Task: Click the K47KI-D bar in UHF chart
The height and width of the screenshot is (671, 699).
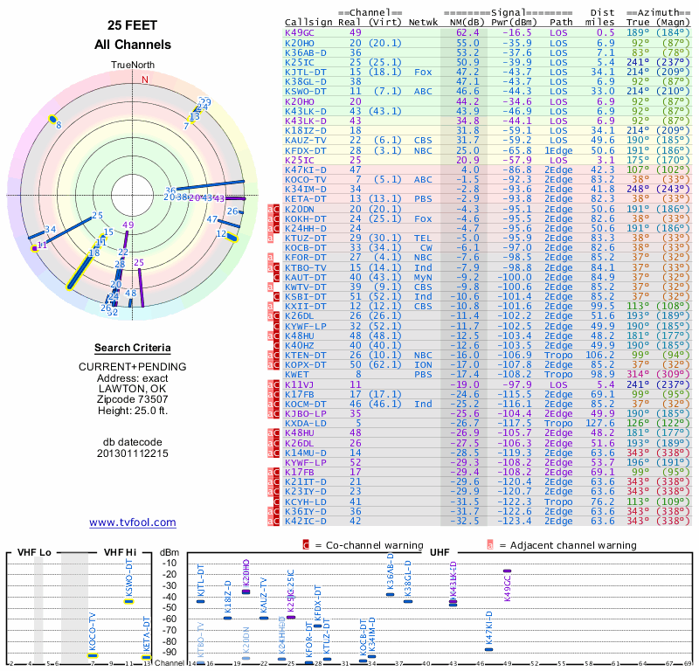Action: [489, 650]
